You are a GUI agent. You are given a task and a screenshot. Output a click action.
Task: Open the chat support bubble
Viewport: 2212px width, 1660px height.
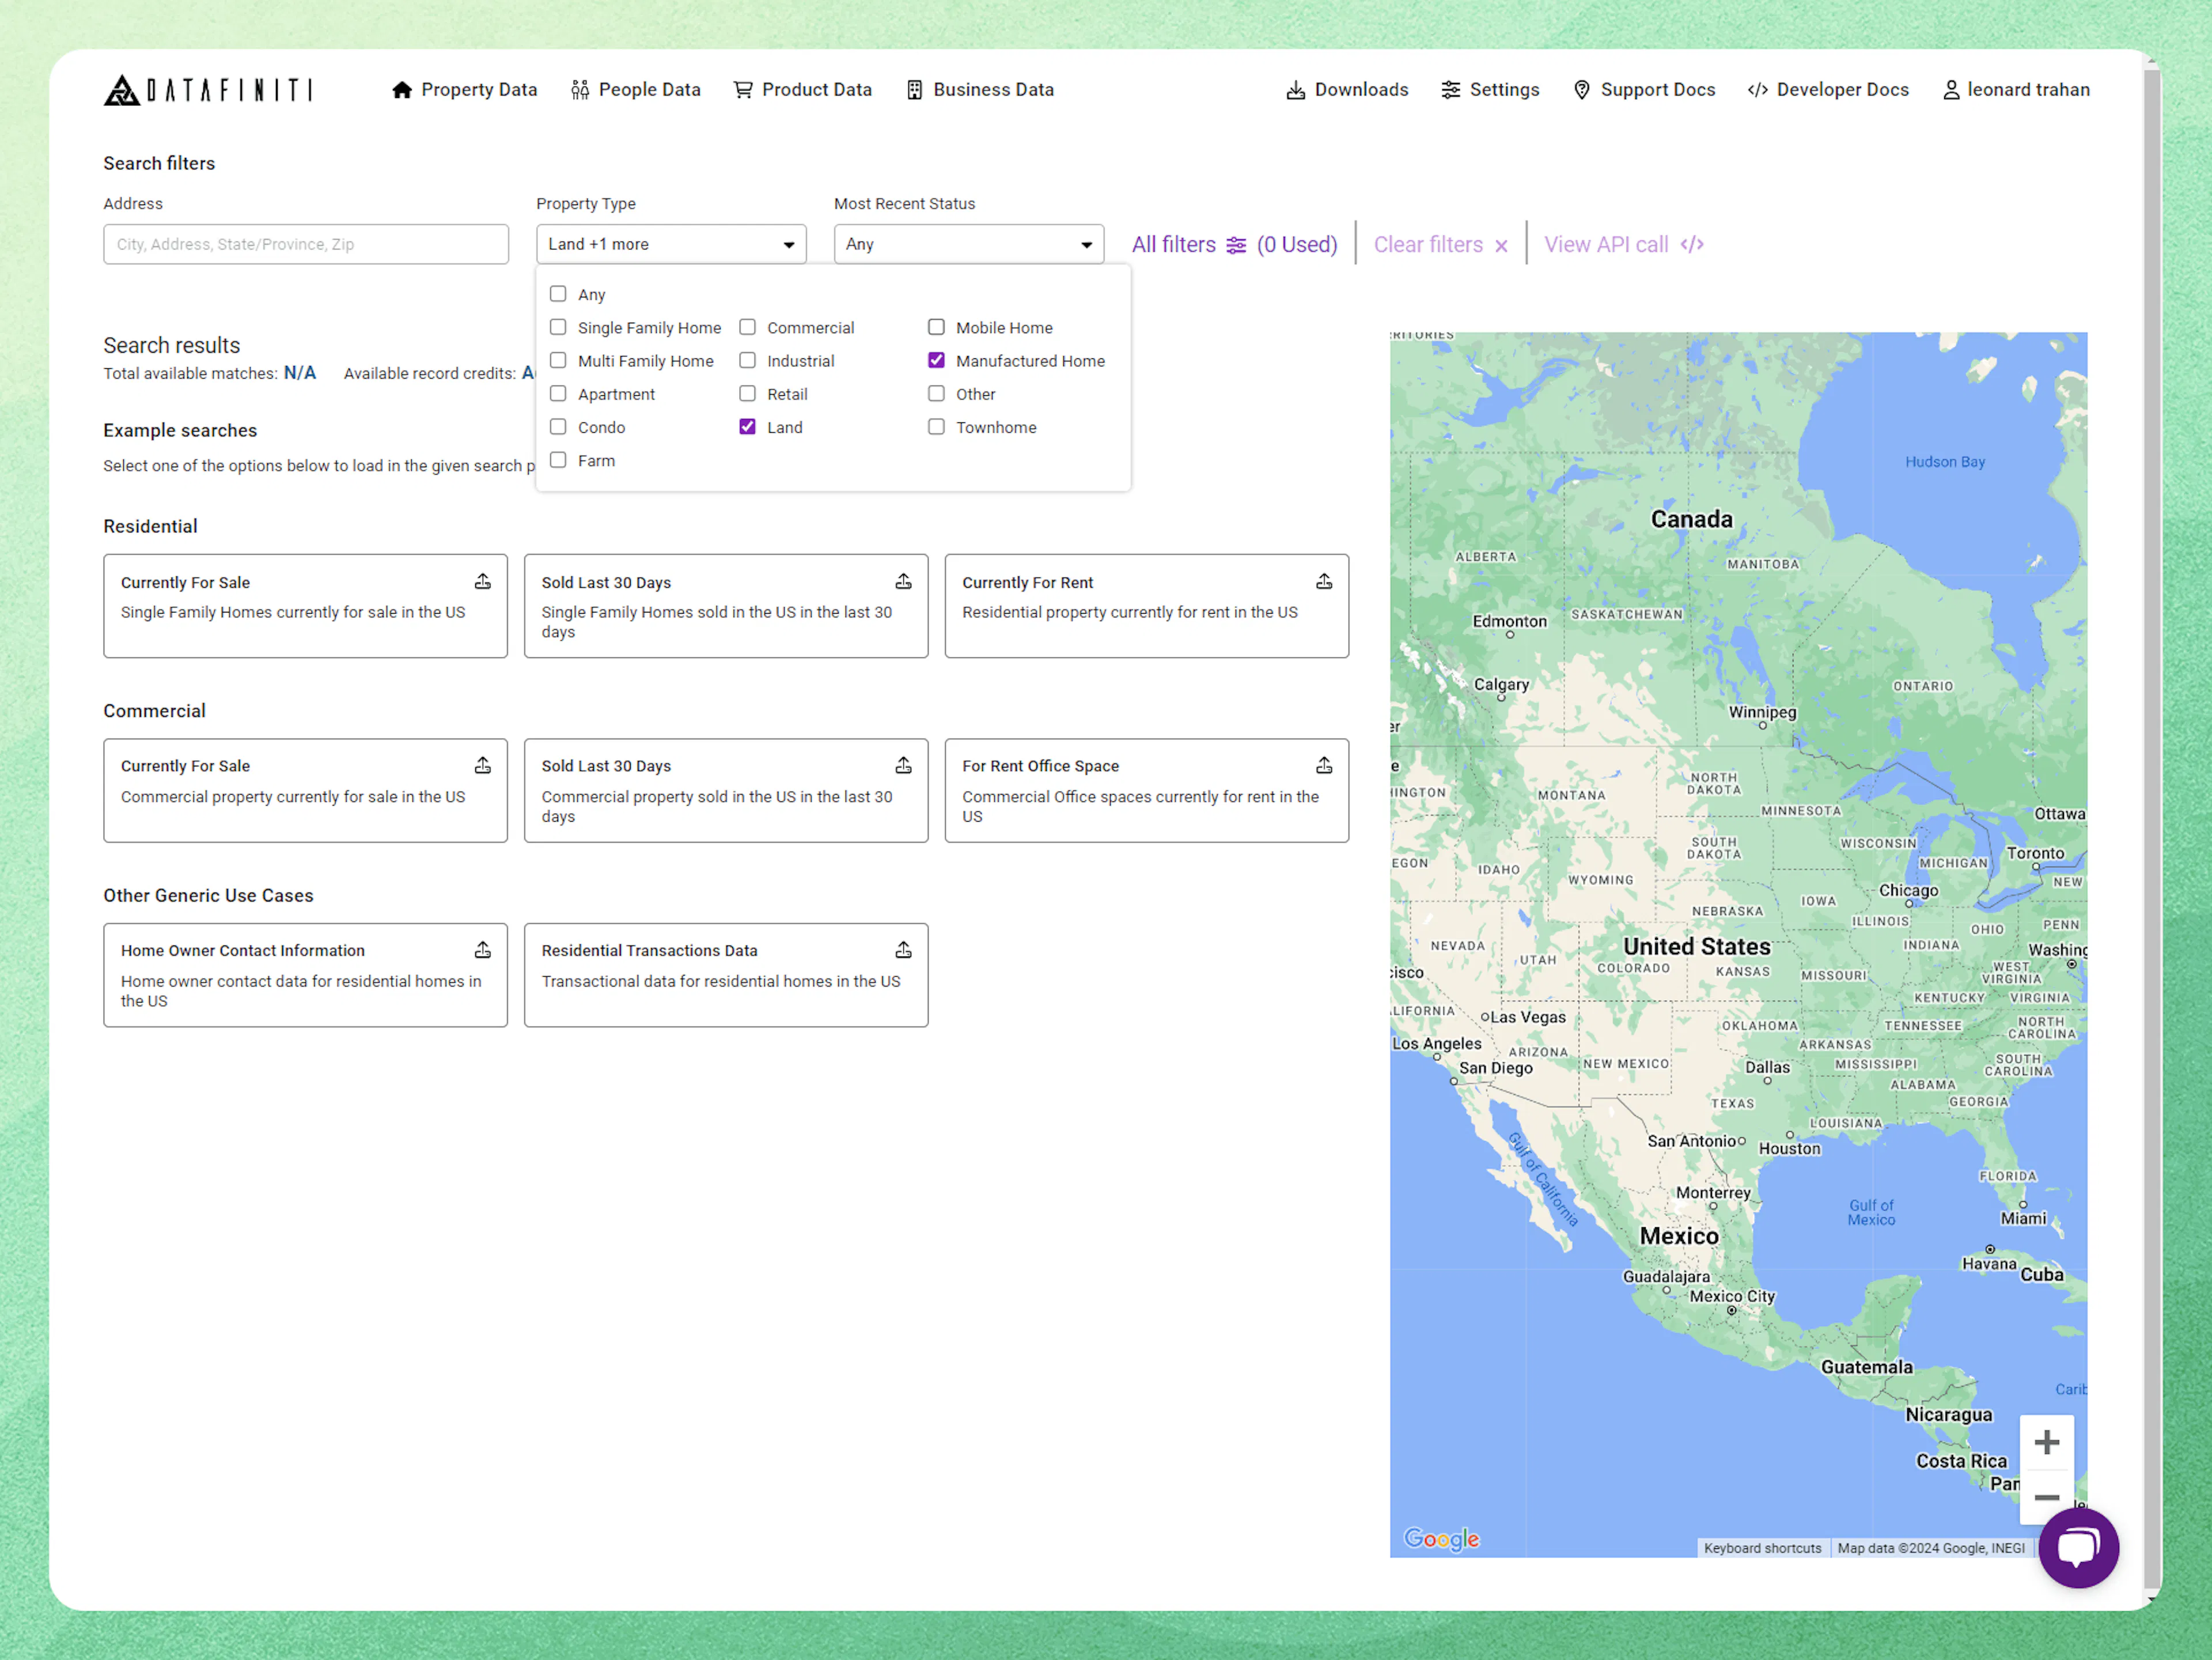(2078, 1548)
